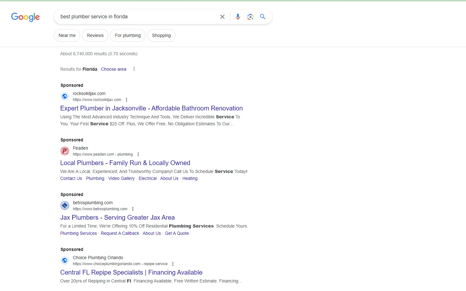Open Peaden's Video Gallery sitelink
Image resolution: width=466 pixels, height=291 pixels.
[x=121, y=178]
